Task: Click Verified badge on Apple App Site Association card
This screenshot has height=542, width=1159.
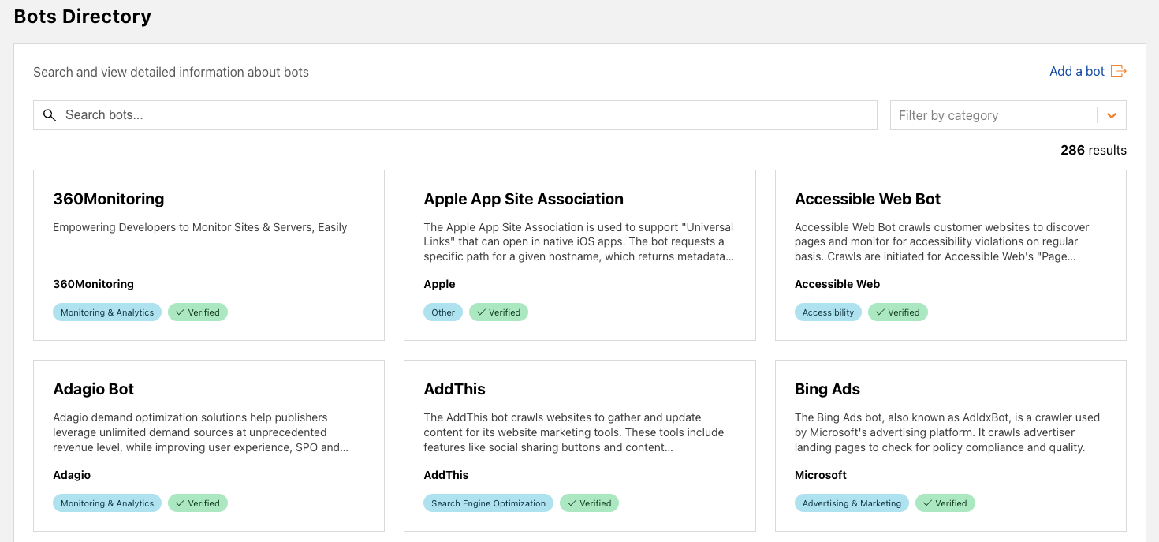Action: pos(499,312)
